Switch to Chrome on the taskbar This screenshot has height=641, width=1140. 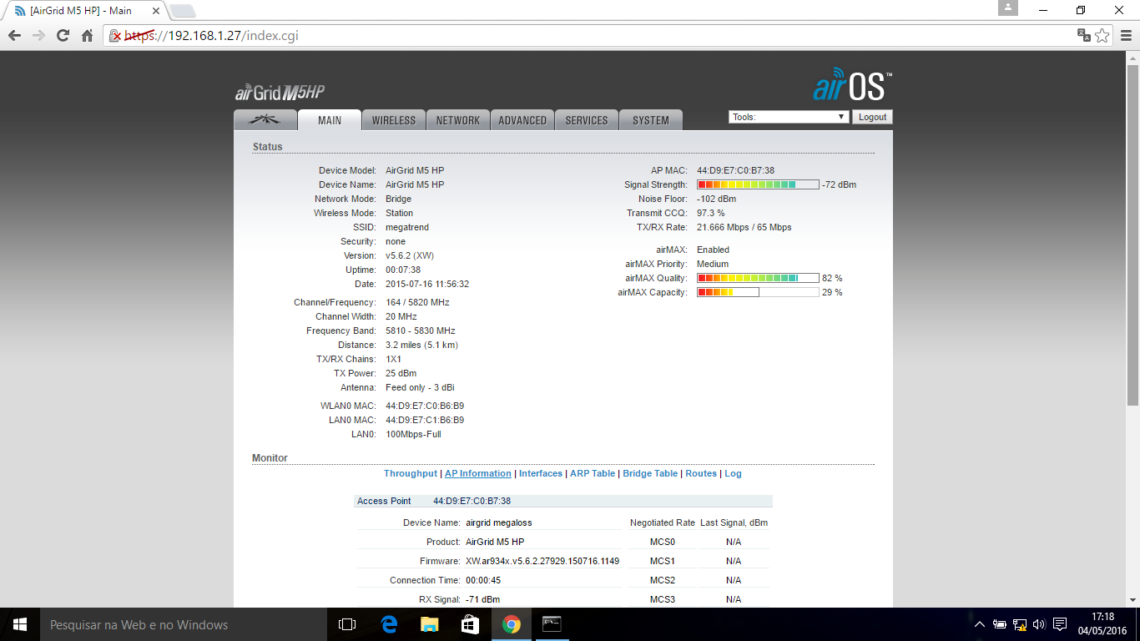(512, 624)
